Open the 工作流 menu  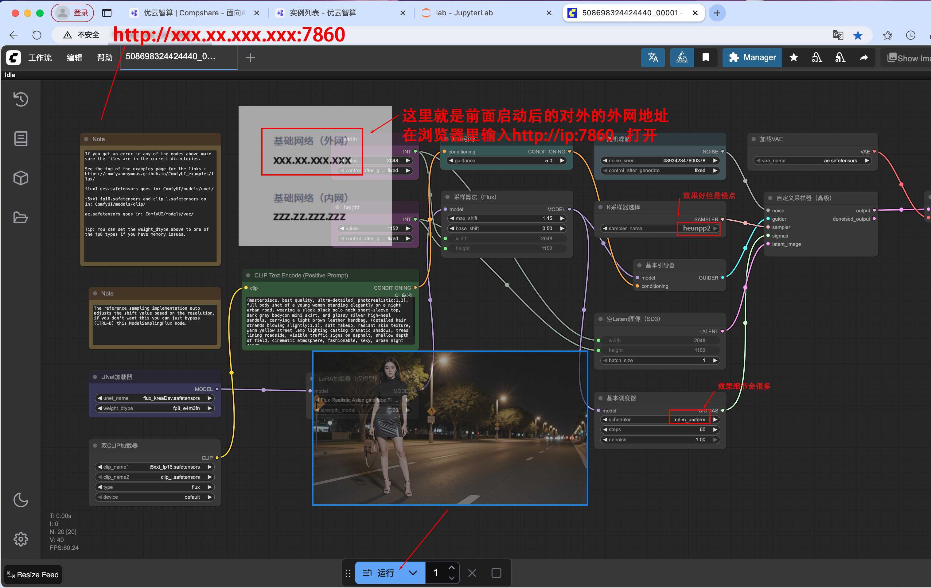(40, 58)
